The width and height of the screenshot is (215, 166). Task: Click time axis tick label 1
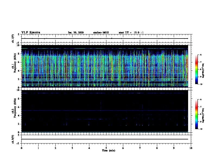point(38,148)
